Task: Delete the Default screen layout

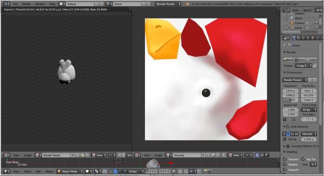Action: click(102, 4)
